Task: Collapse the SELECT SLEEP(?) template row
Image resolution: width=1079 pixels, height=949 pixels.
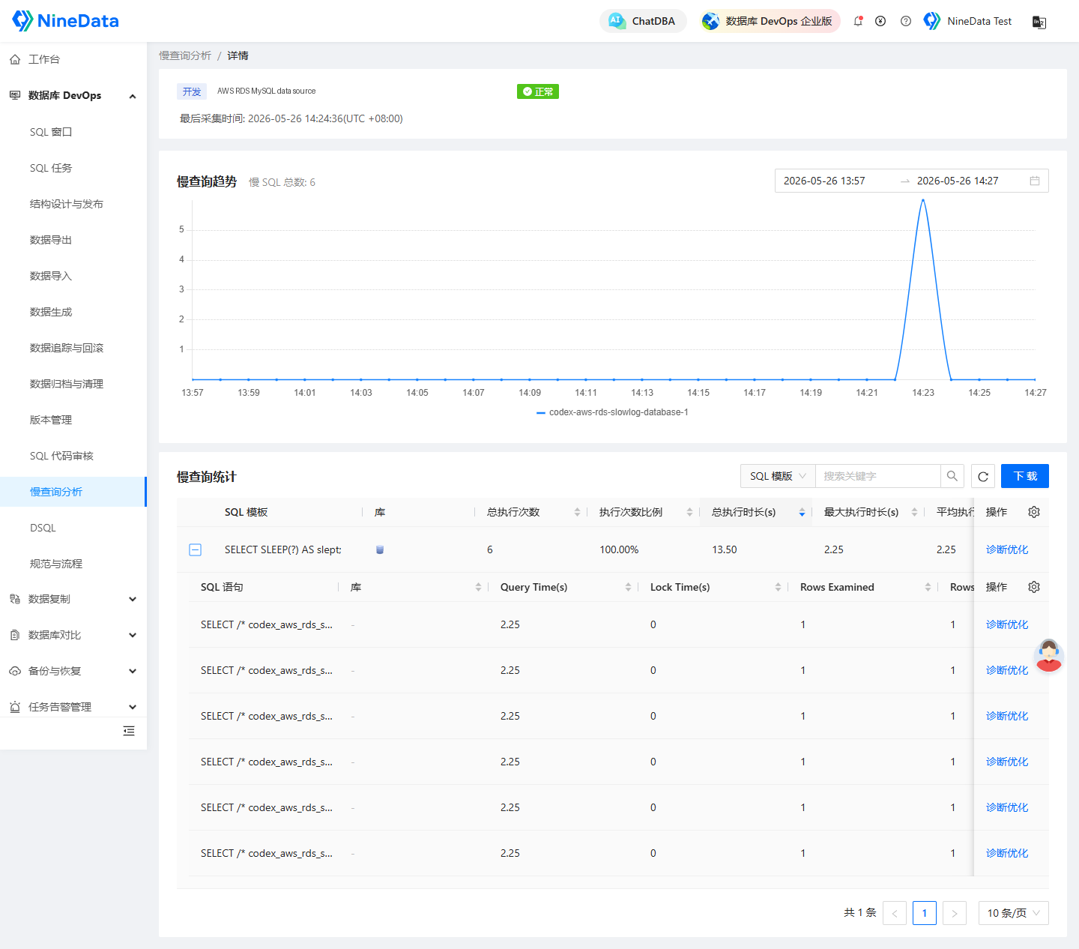Action: click(195, 549)
